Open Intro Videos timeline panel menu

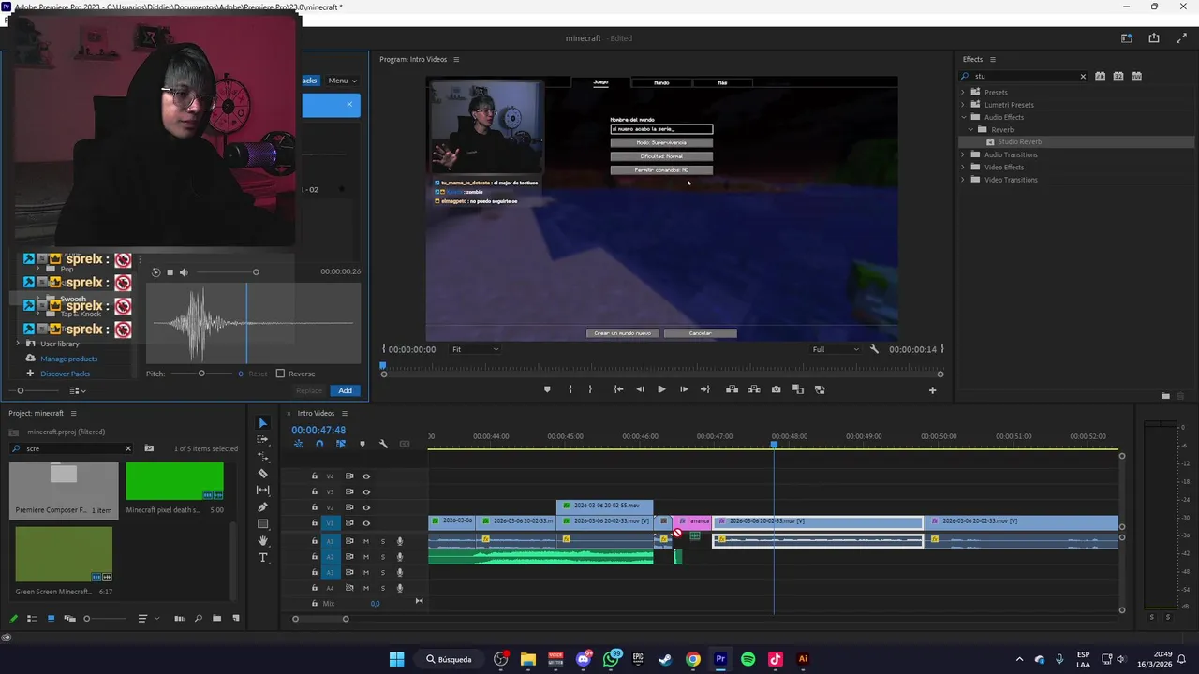click(344, 413)
